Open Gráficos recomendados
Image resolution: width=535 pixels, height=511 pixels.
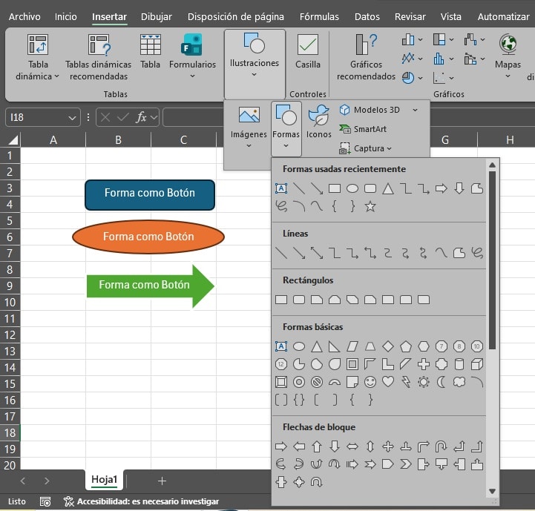tap(366, 57)
